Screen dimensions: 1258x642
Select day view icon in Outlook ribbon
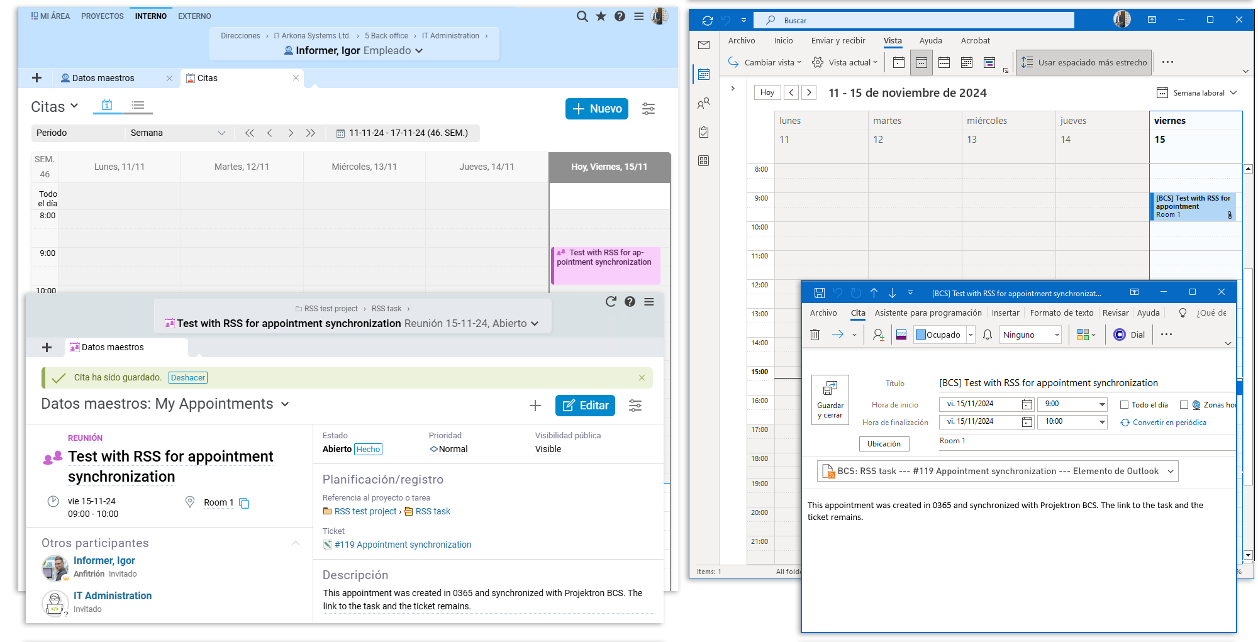click(x=899, y=62)
